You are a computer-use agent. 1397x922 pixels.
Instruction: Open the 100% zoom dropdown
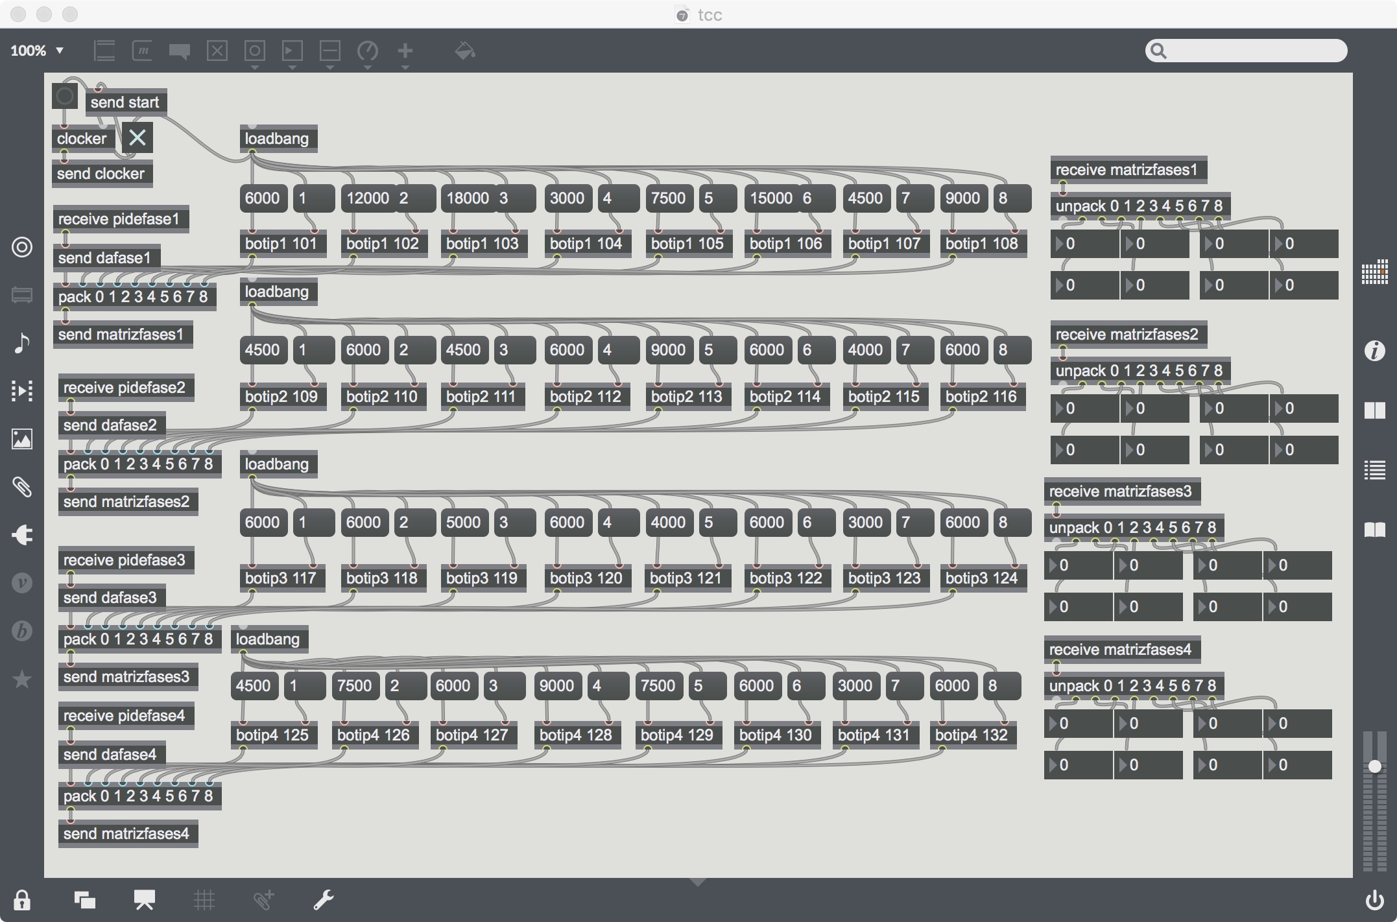pos(36,51)
